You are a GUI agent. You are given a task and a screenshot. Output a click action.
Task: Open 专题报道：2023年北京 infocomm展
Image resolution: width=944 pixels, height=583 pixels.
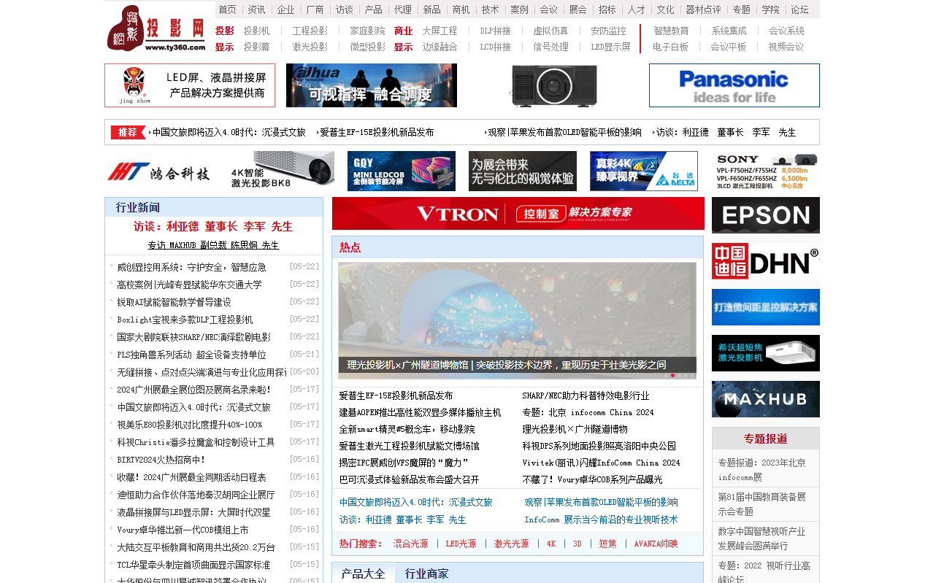pyautogui.click(x=761, y=470)
